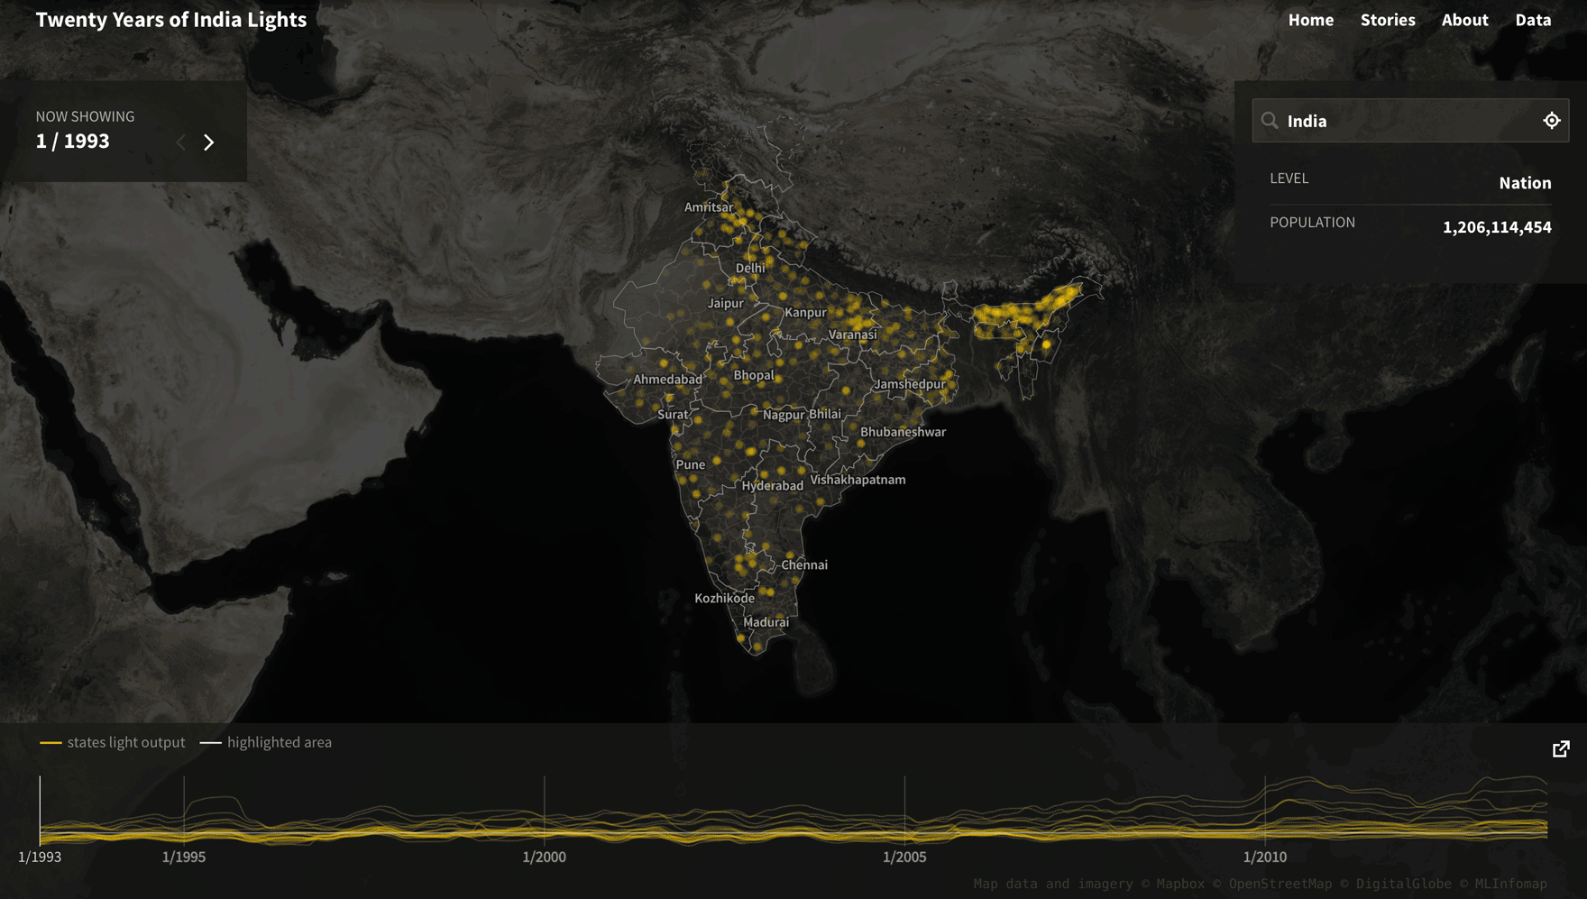Image resolution: width=1587 pixels, height=899 pixels.
Task: Click the states light output legend
Action: (113, 742)
